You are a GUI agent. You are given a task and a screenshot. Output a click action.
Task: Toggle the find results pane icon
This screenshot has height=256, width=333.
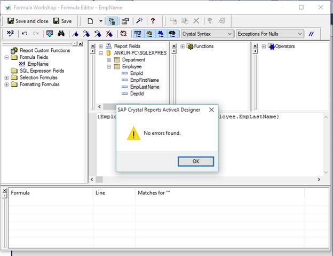click(x=172, y=34)
